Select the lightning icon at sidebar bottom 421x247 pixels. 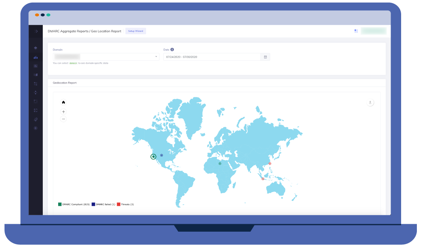point(35,128)
